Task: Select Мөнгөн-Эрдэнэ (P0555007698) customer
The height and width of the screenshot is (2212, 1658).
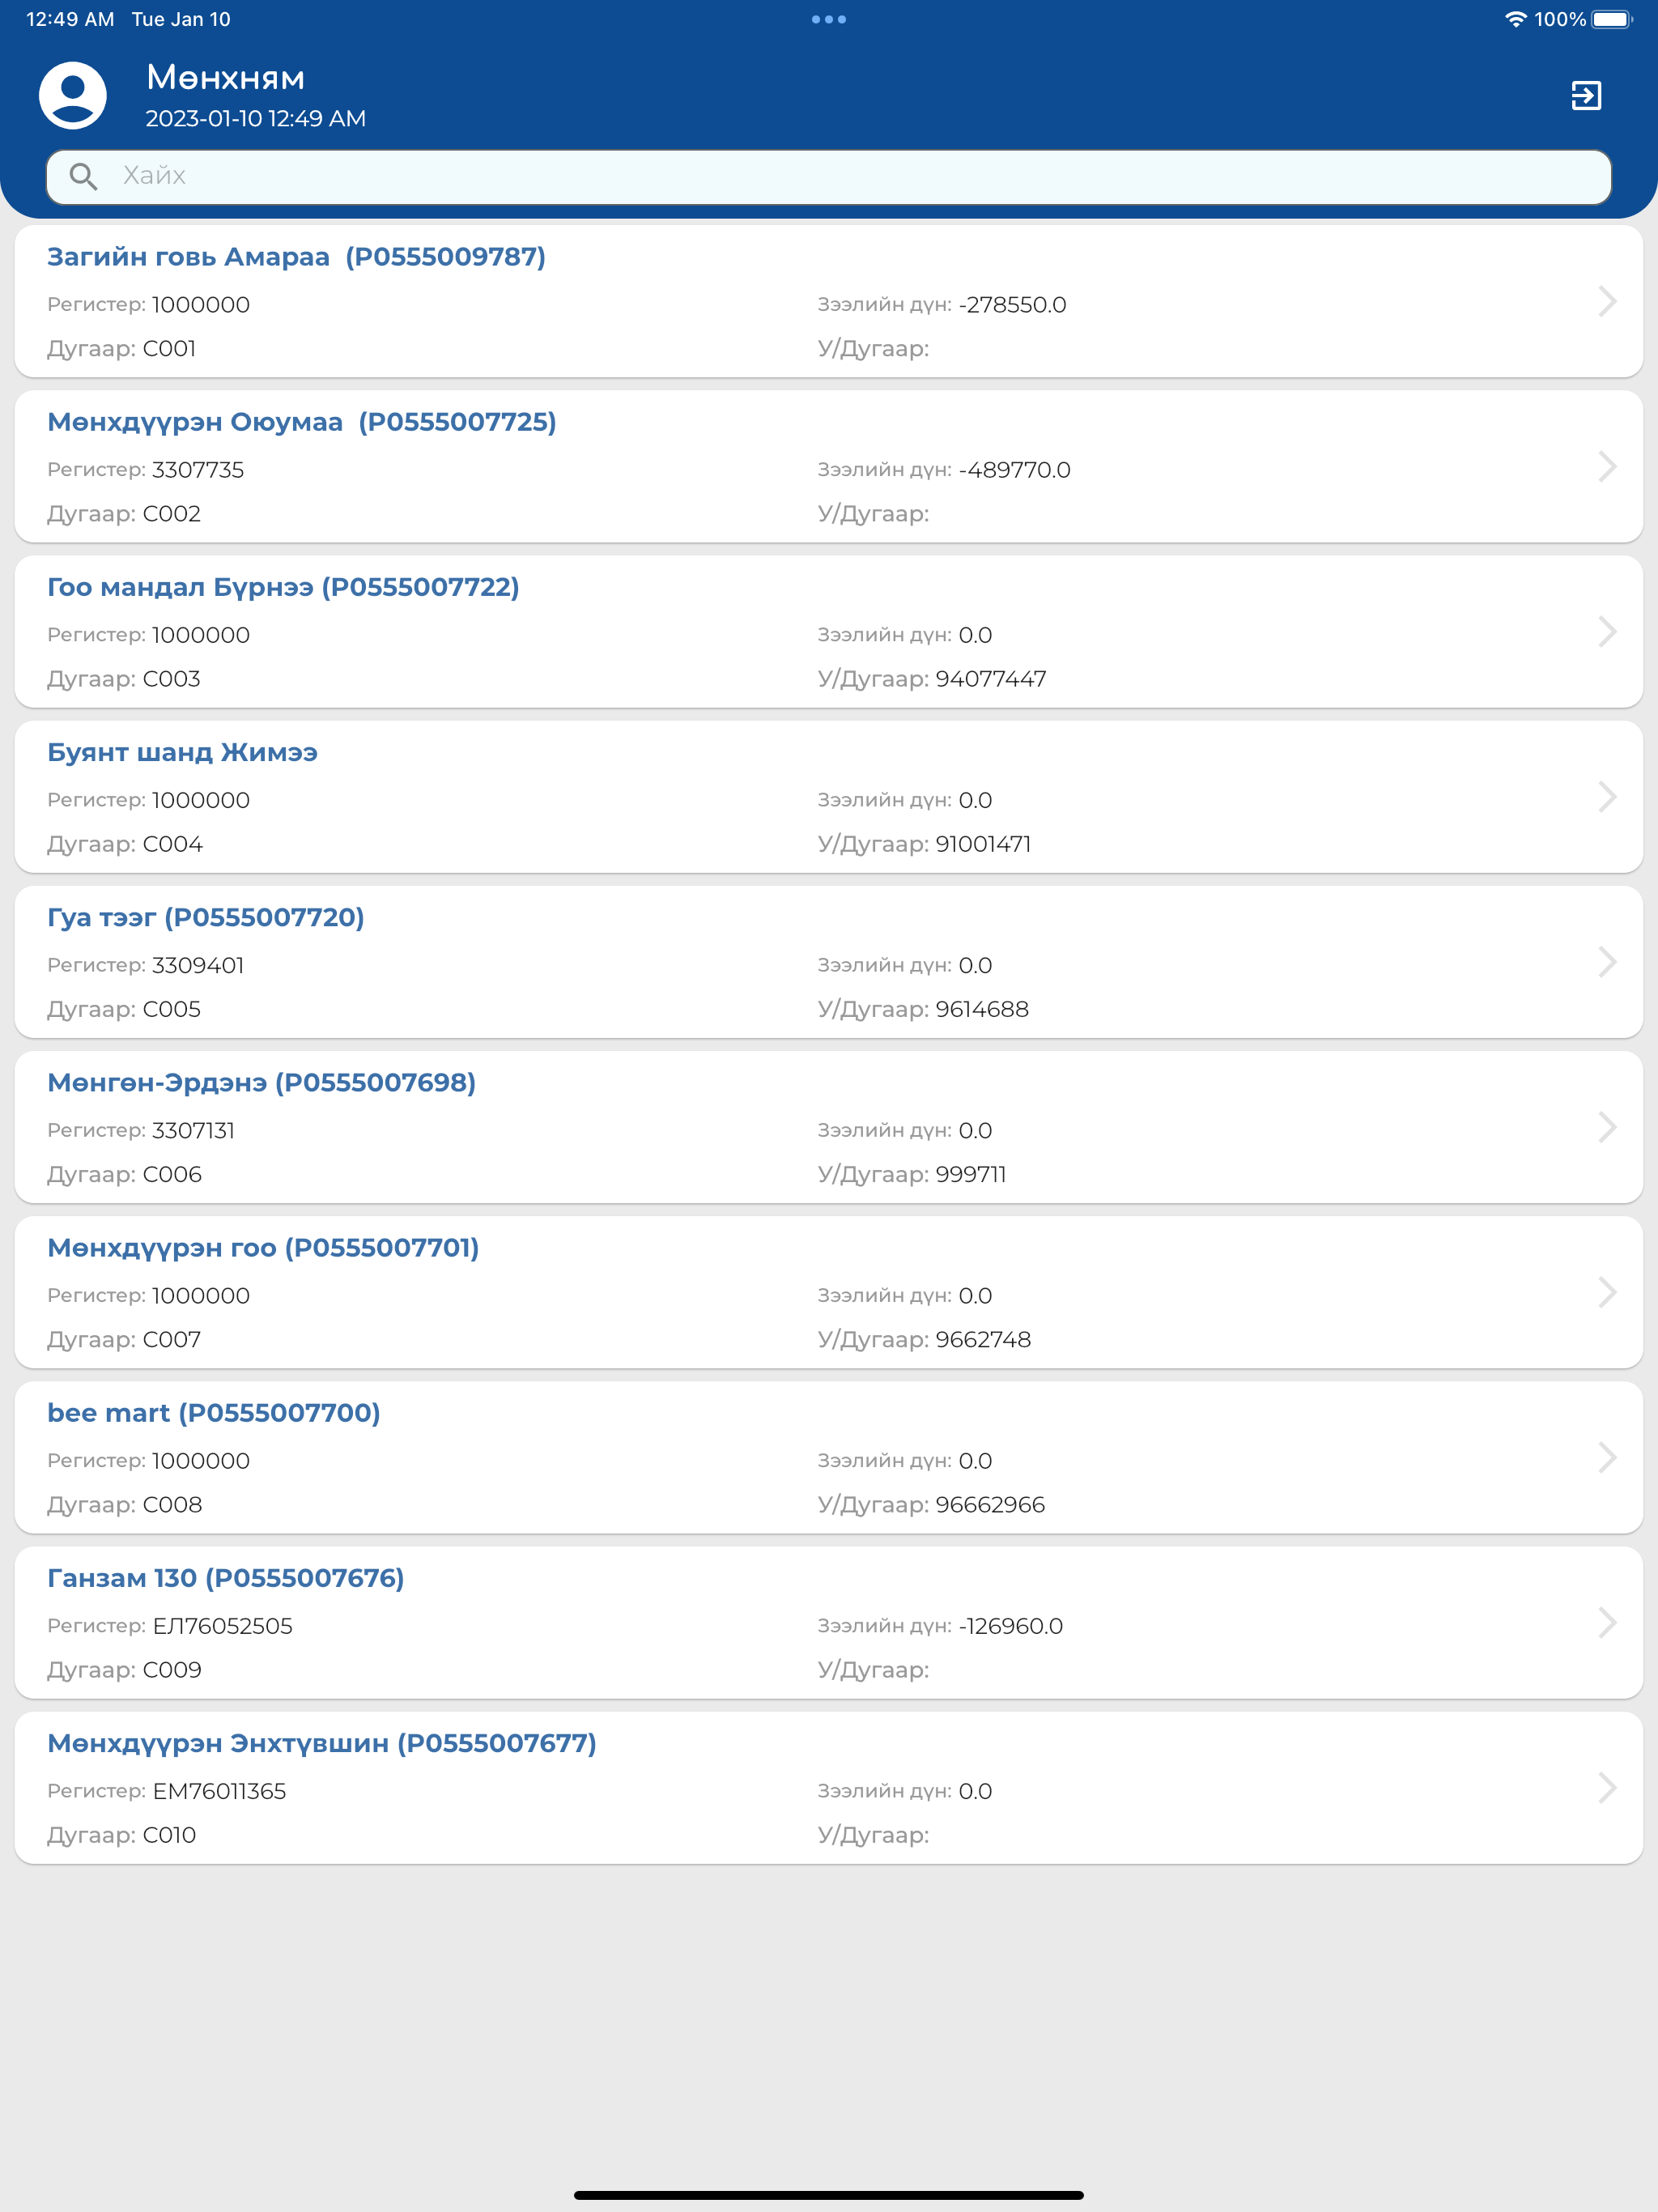Action: [829, 1127]
